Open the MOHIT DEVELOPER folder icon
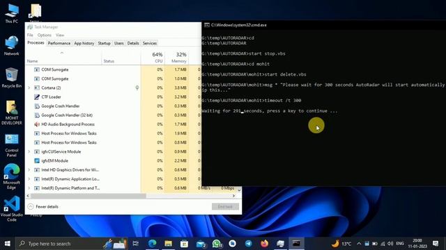Screen dimensions: 446x250 pos(12,112)
